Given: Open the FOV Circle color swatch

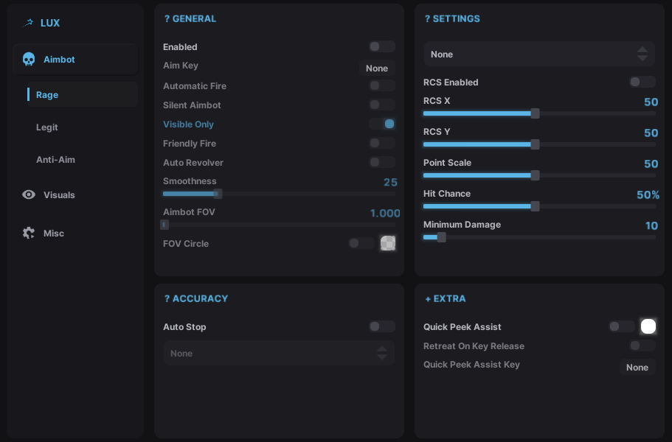Looking at the screenshot, I should click(x=388, y=243).
